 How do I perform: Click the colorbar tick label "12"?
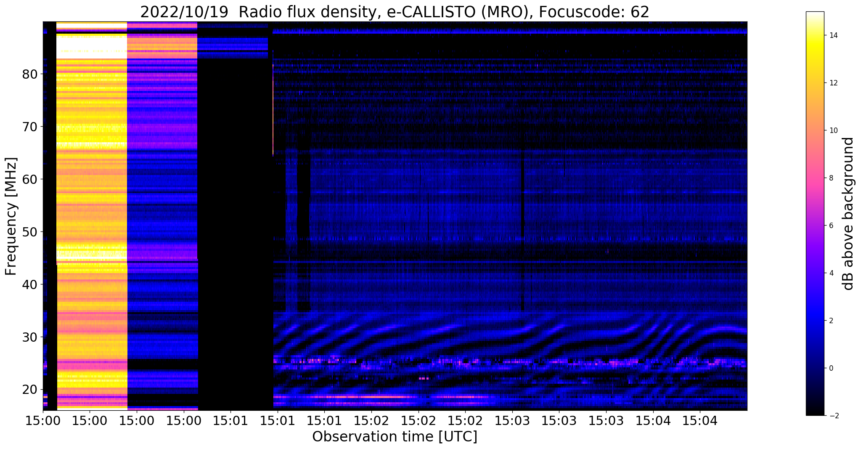click(833, 83)
